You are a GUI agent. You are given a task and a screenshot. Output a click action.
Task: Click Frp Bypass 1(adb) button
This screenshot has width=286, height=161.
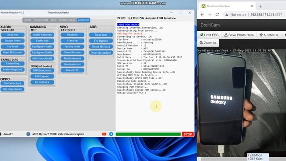tap(42, 47)
